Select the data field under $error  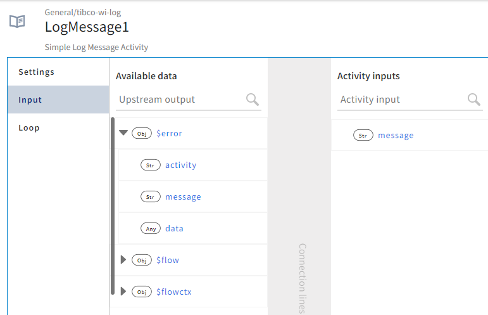coord(174,229)
